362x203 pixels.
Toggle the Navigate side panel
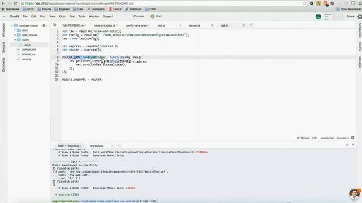[3, 47]
